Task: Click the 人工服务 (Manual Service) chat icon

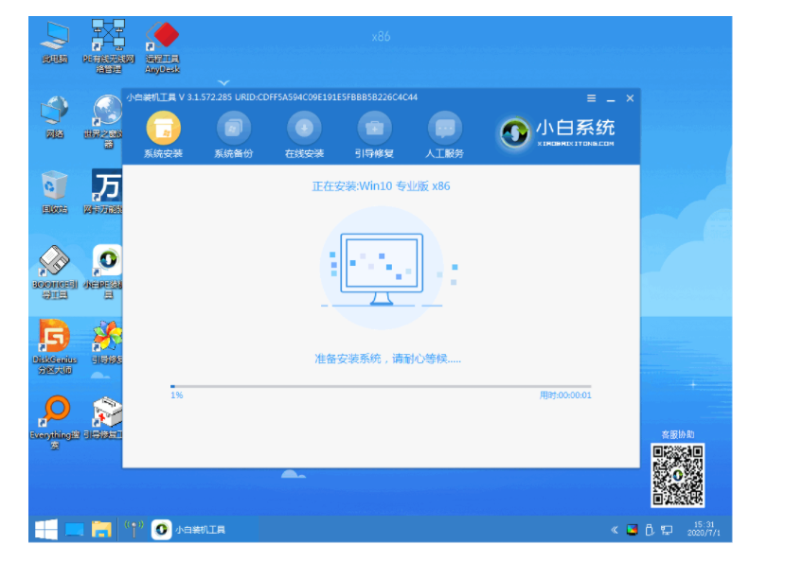Action: click(444, 133)
